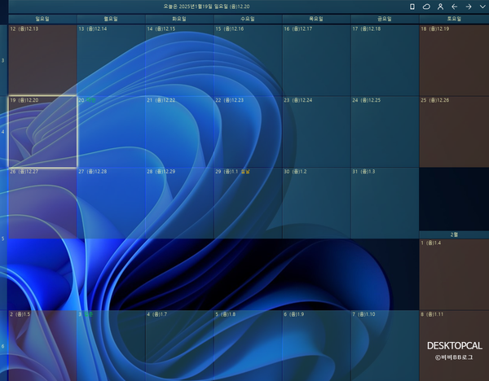Screen dimensions: 489x381
Task: Open the cloud sync icon
Action: tap(426, 7)
